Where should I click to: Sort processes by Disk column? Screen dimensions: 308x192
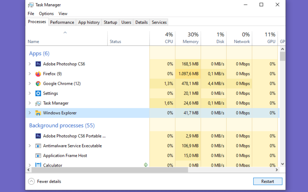[214, 38]
